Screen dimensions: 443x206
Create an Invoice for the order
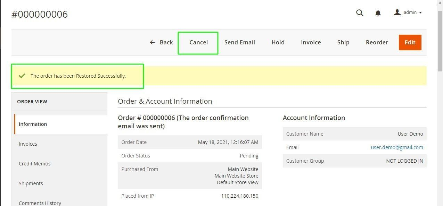[x=311, y=42]
